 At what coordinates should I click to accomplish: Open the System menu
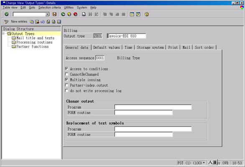pos(82,8)
